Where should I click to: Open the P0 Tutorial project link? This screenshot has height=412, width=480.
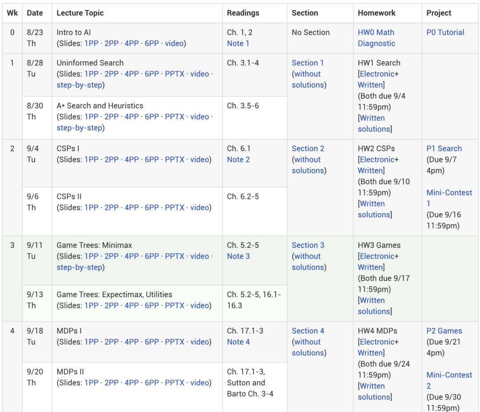point(445,32)
